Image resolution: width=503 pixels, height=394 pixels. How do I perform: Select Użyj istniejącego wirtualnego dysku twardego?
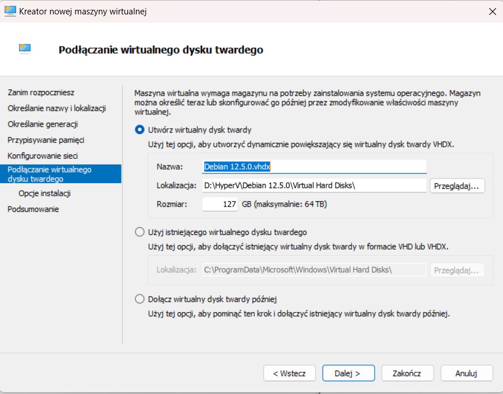[x=139, y=232]
